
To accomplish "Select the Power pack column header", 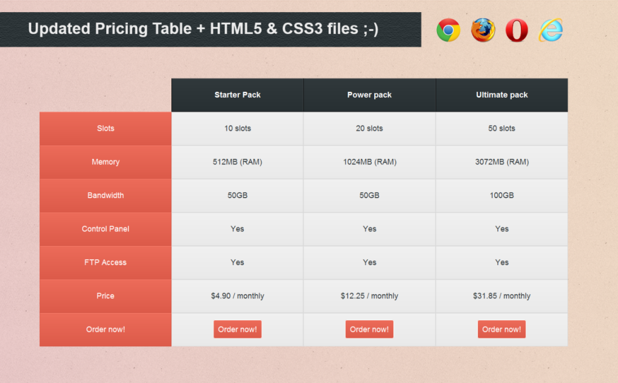I will tap(369, 95).
